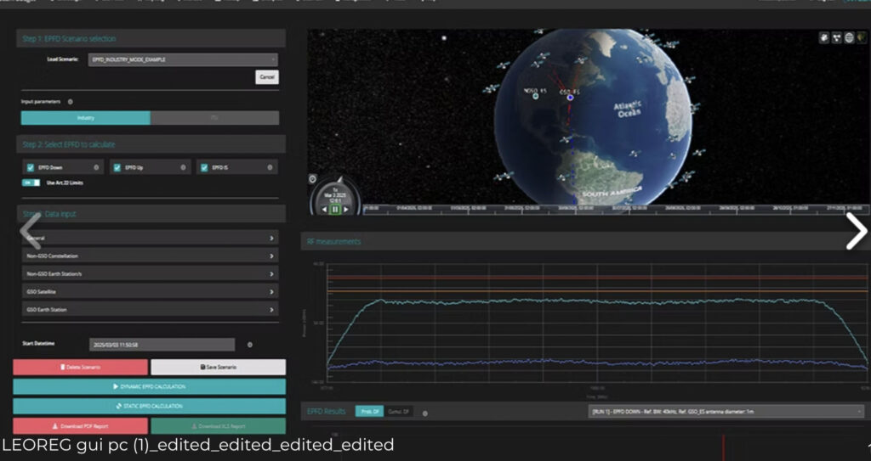This screenshot has width=871, height=461.
Task: Click the first icon in globe toolbar
Action: pos(824,38)
